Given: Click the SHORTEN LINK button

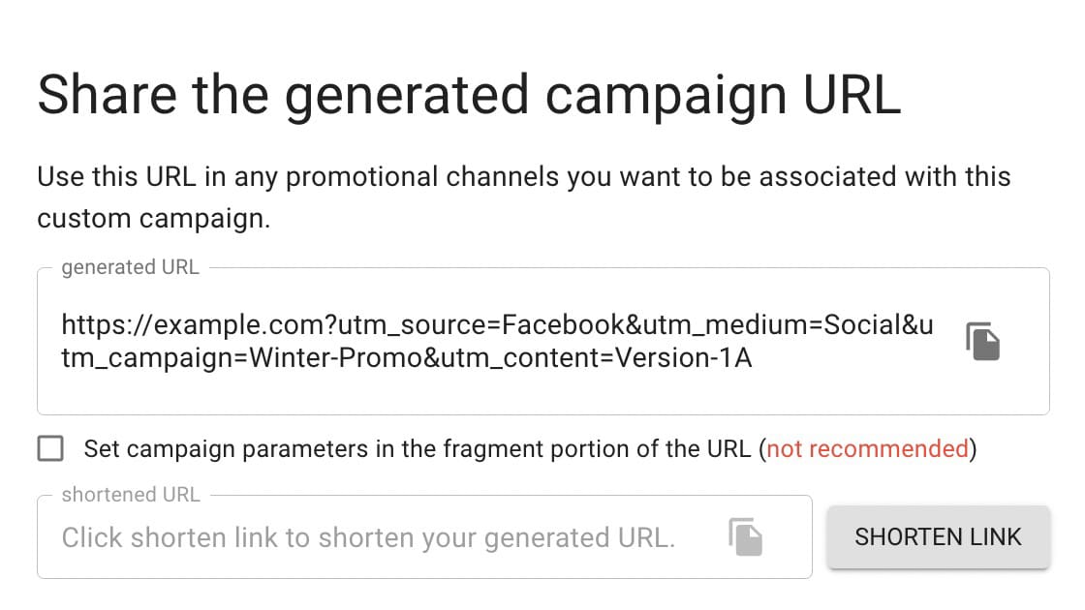Looking at the screenshot, I should 939,536.
